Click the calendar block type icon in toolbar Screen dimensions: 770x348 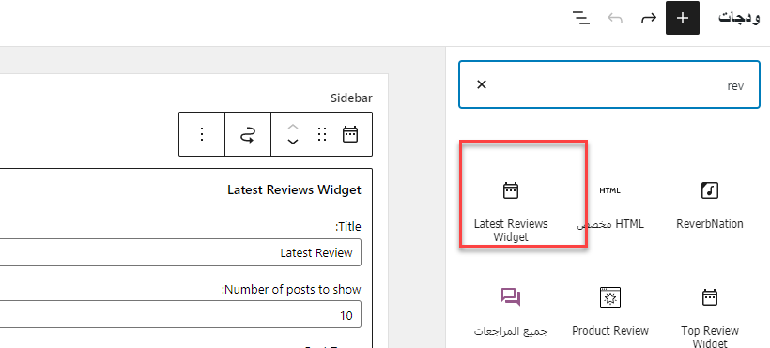click(x=350, y=134)
